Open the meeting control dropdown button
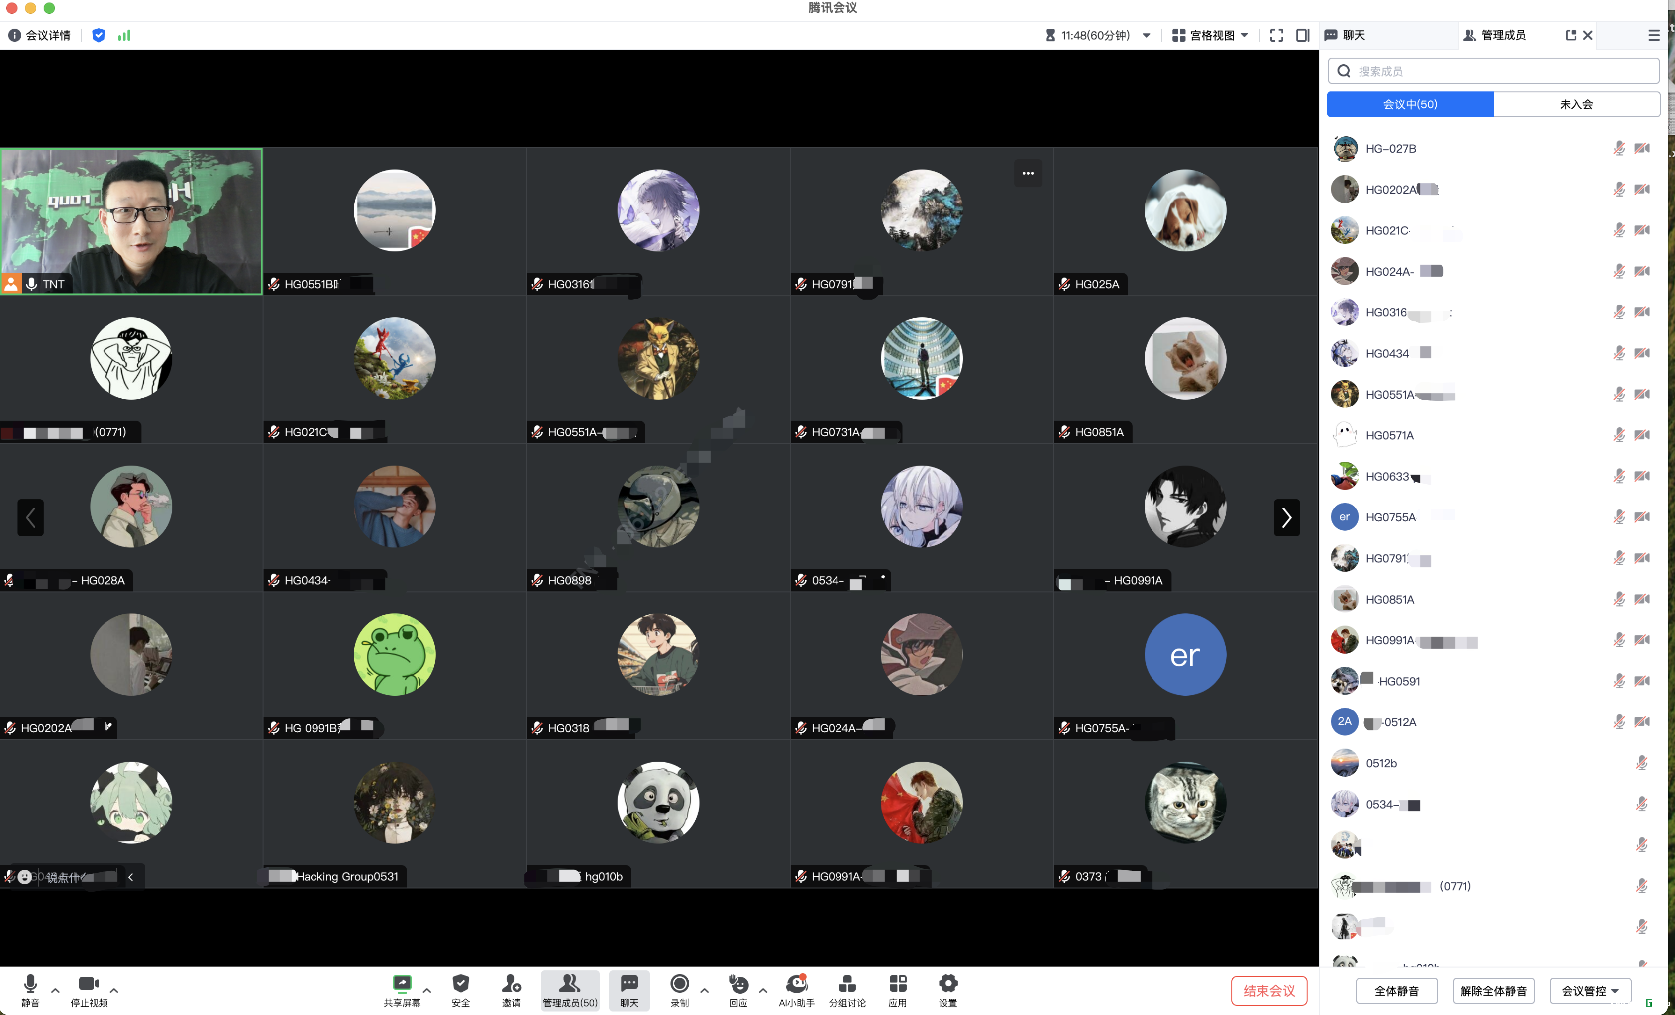The width and height of the screenshot is (1675, 1015). [x=1590, y=991]
